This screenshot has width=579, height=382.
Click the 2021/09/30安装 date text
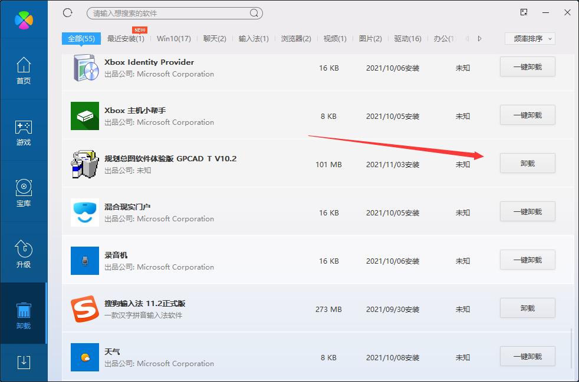(393, 310)
